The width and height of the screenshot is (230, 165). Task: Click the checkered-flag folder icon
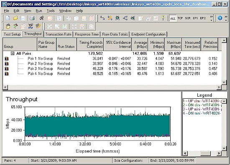pos(8,26)
